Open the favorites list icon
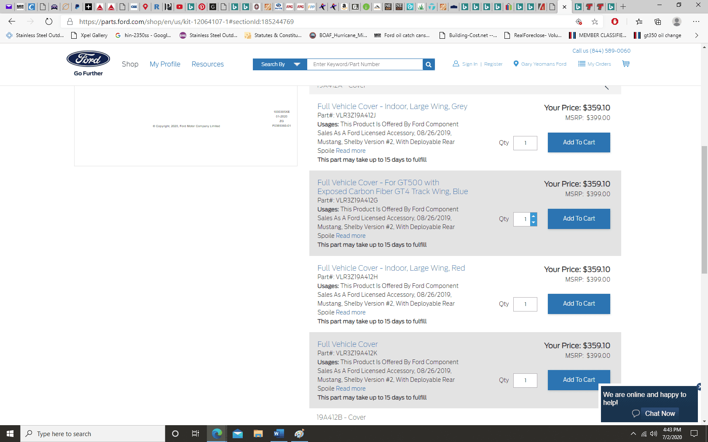The width and height of the screenshot is (708, 442). click(639, 21)
